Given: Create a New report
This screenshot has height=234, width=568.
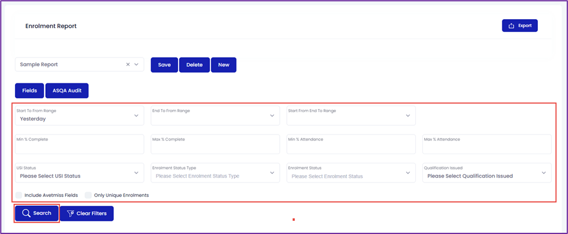Looking at the screenshot, I should point(223,65).
